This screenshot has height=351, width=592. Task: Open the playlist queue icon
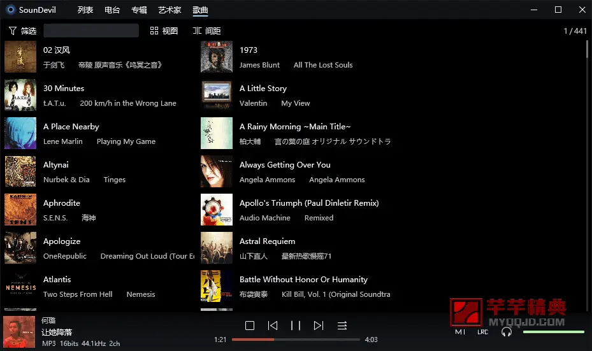click(342, 326)
